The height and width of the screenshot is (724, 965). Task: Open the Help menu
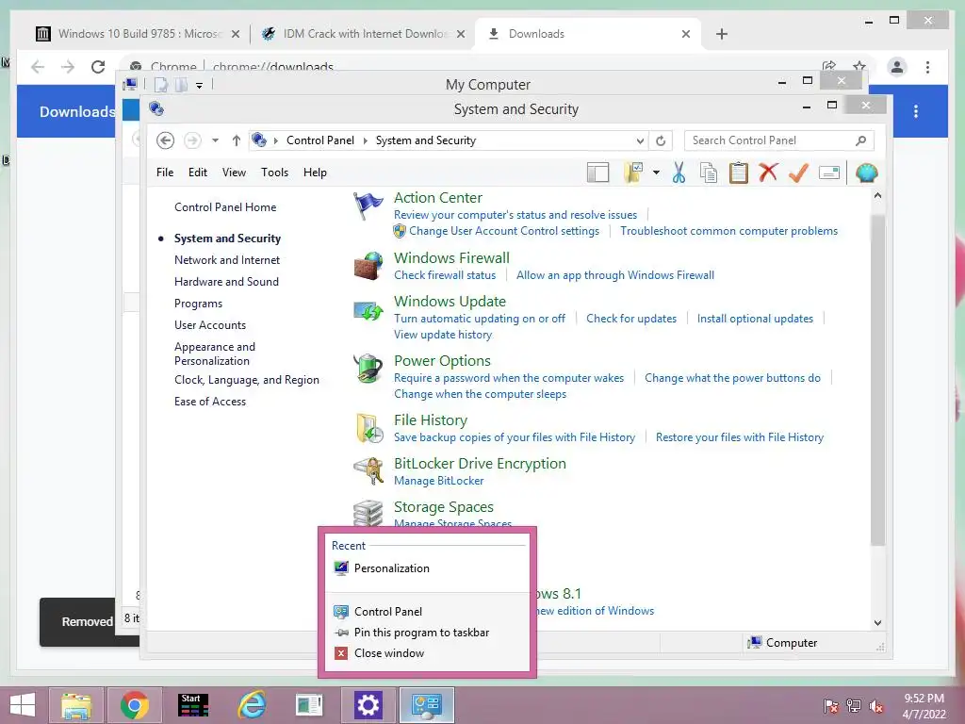pos(315,173)
